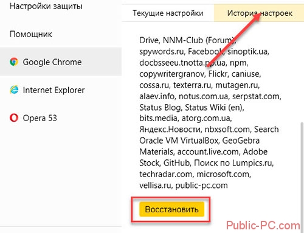Open the Помощник section

(x=31, y=34)
